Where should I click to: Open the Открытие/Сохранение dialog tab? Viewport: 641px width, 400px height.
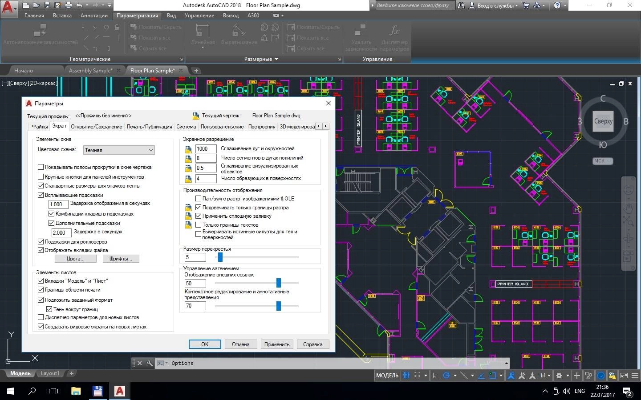click(x=96, y=127)
